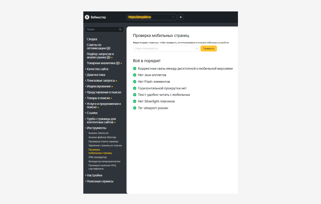The height and width of the screenshot is (204, 321).
Task: Click the sidebar 'Поиск' search field
Action: pyautogui.click(x=104, y=30)
